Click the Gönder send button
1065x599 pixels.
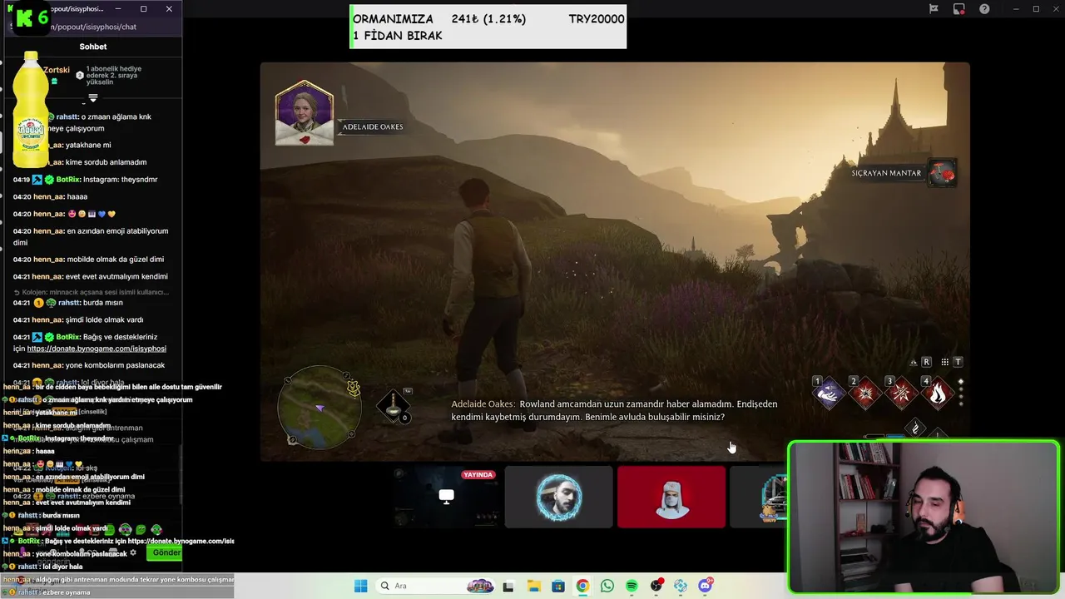[166, 552]
